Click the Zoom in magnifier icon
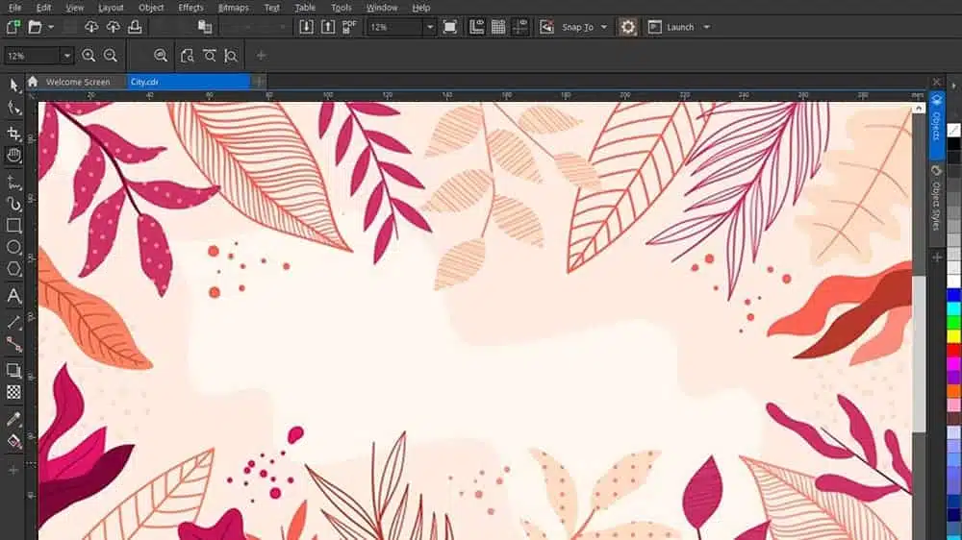Viewport: 962px width, 540px height. pos(89,56)
